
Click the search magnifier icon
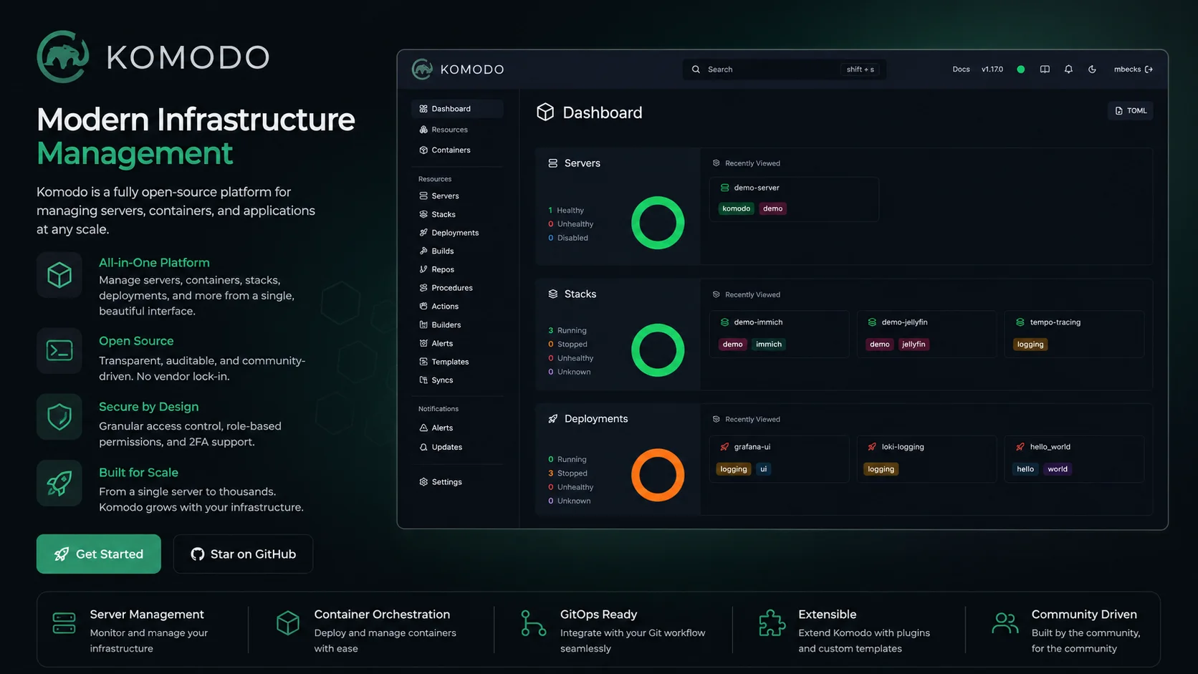[696, 69]
